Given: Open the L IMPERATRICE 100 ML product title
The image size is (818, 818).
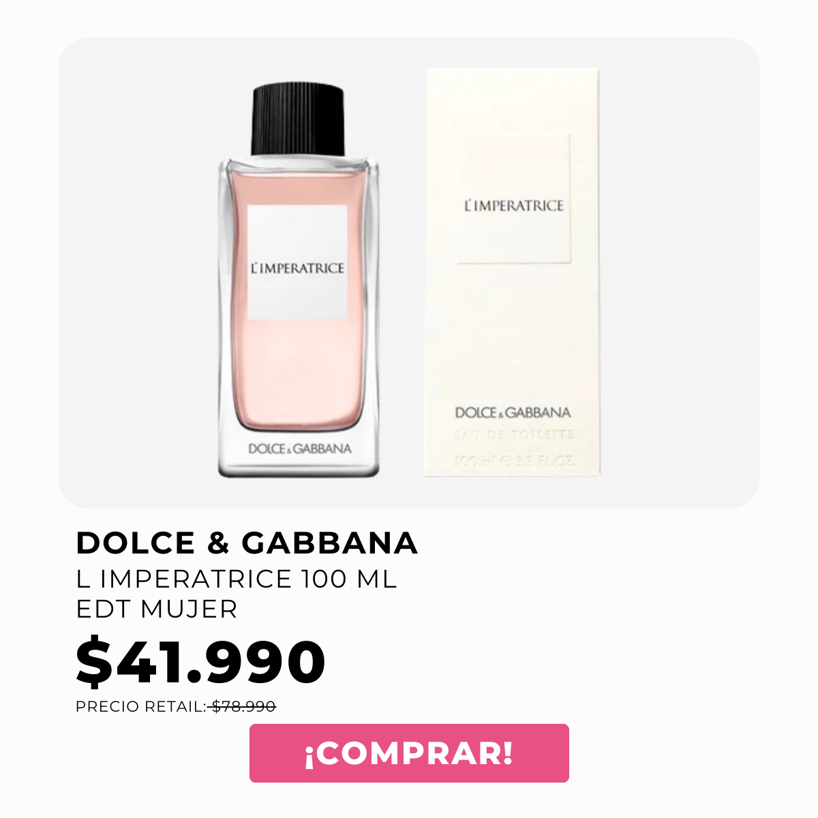Looking at the screenshot, I should pos(237,579).
